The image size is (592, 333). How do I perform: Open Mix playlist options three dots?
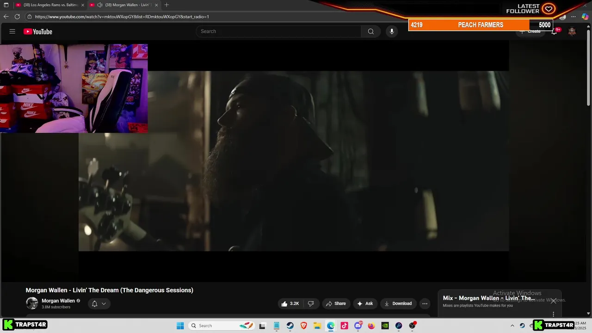pyautogui.click(x=553, y=314)
